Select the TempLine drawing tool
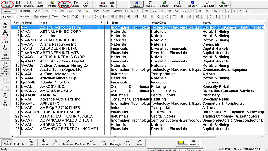The height and width of the screenshot is (151, 268). (68, 142)
